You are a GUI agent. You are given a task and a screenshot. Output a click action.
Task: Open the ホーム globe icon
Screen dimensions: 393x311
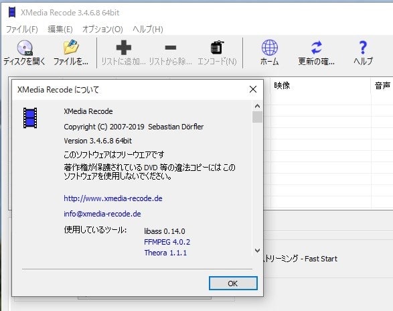(x=269, y=48)
